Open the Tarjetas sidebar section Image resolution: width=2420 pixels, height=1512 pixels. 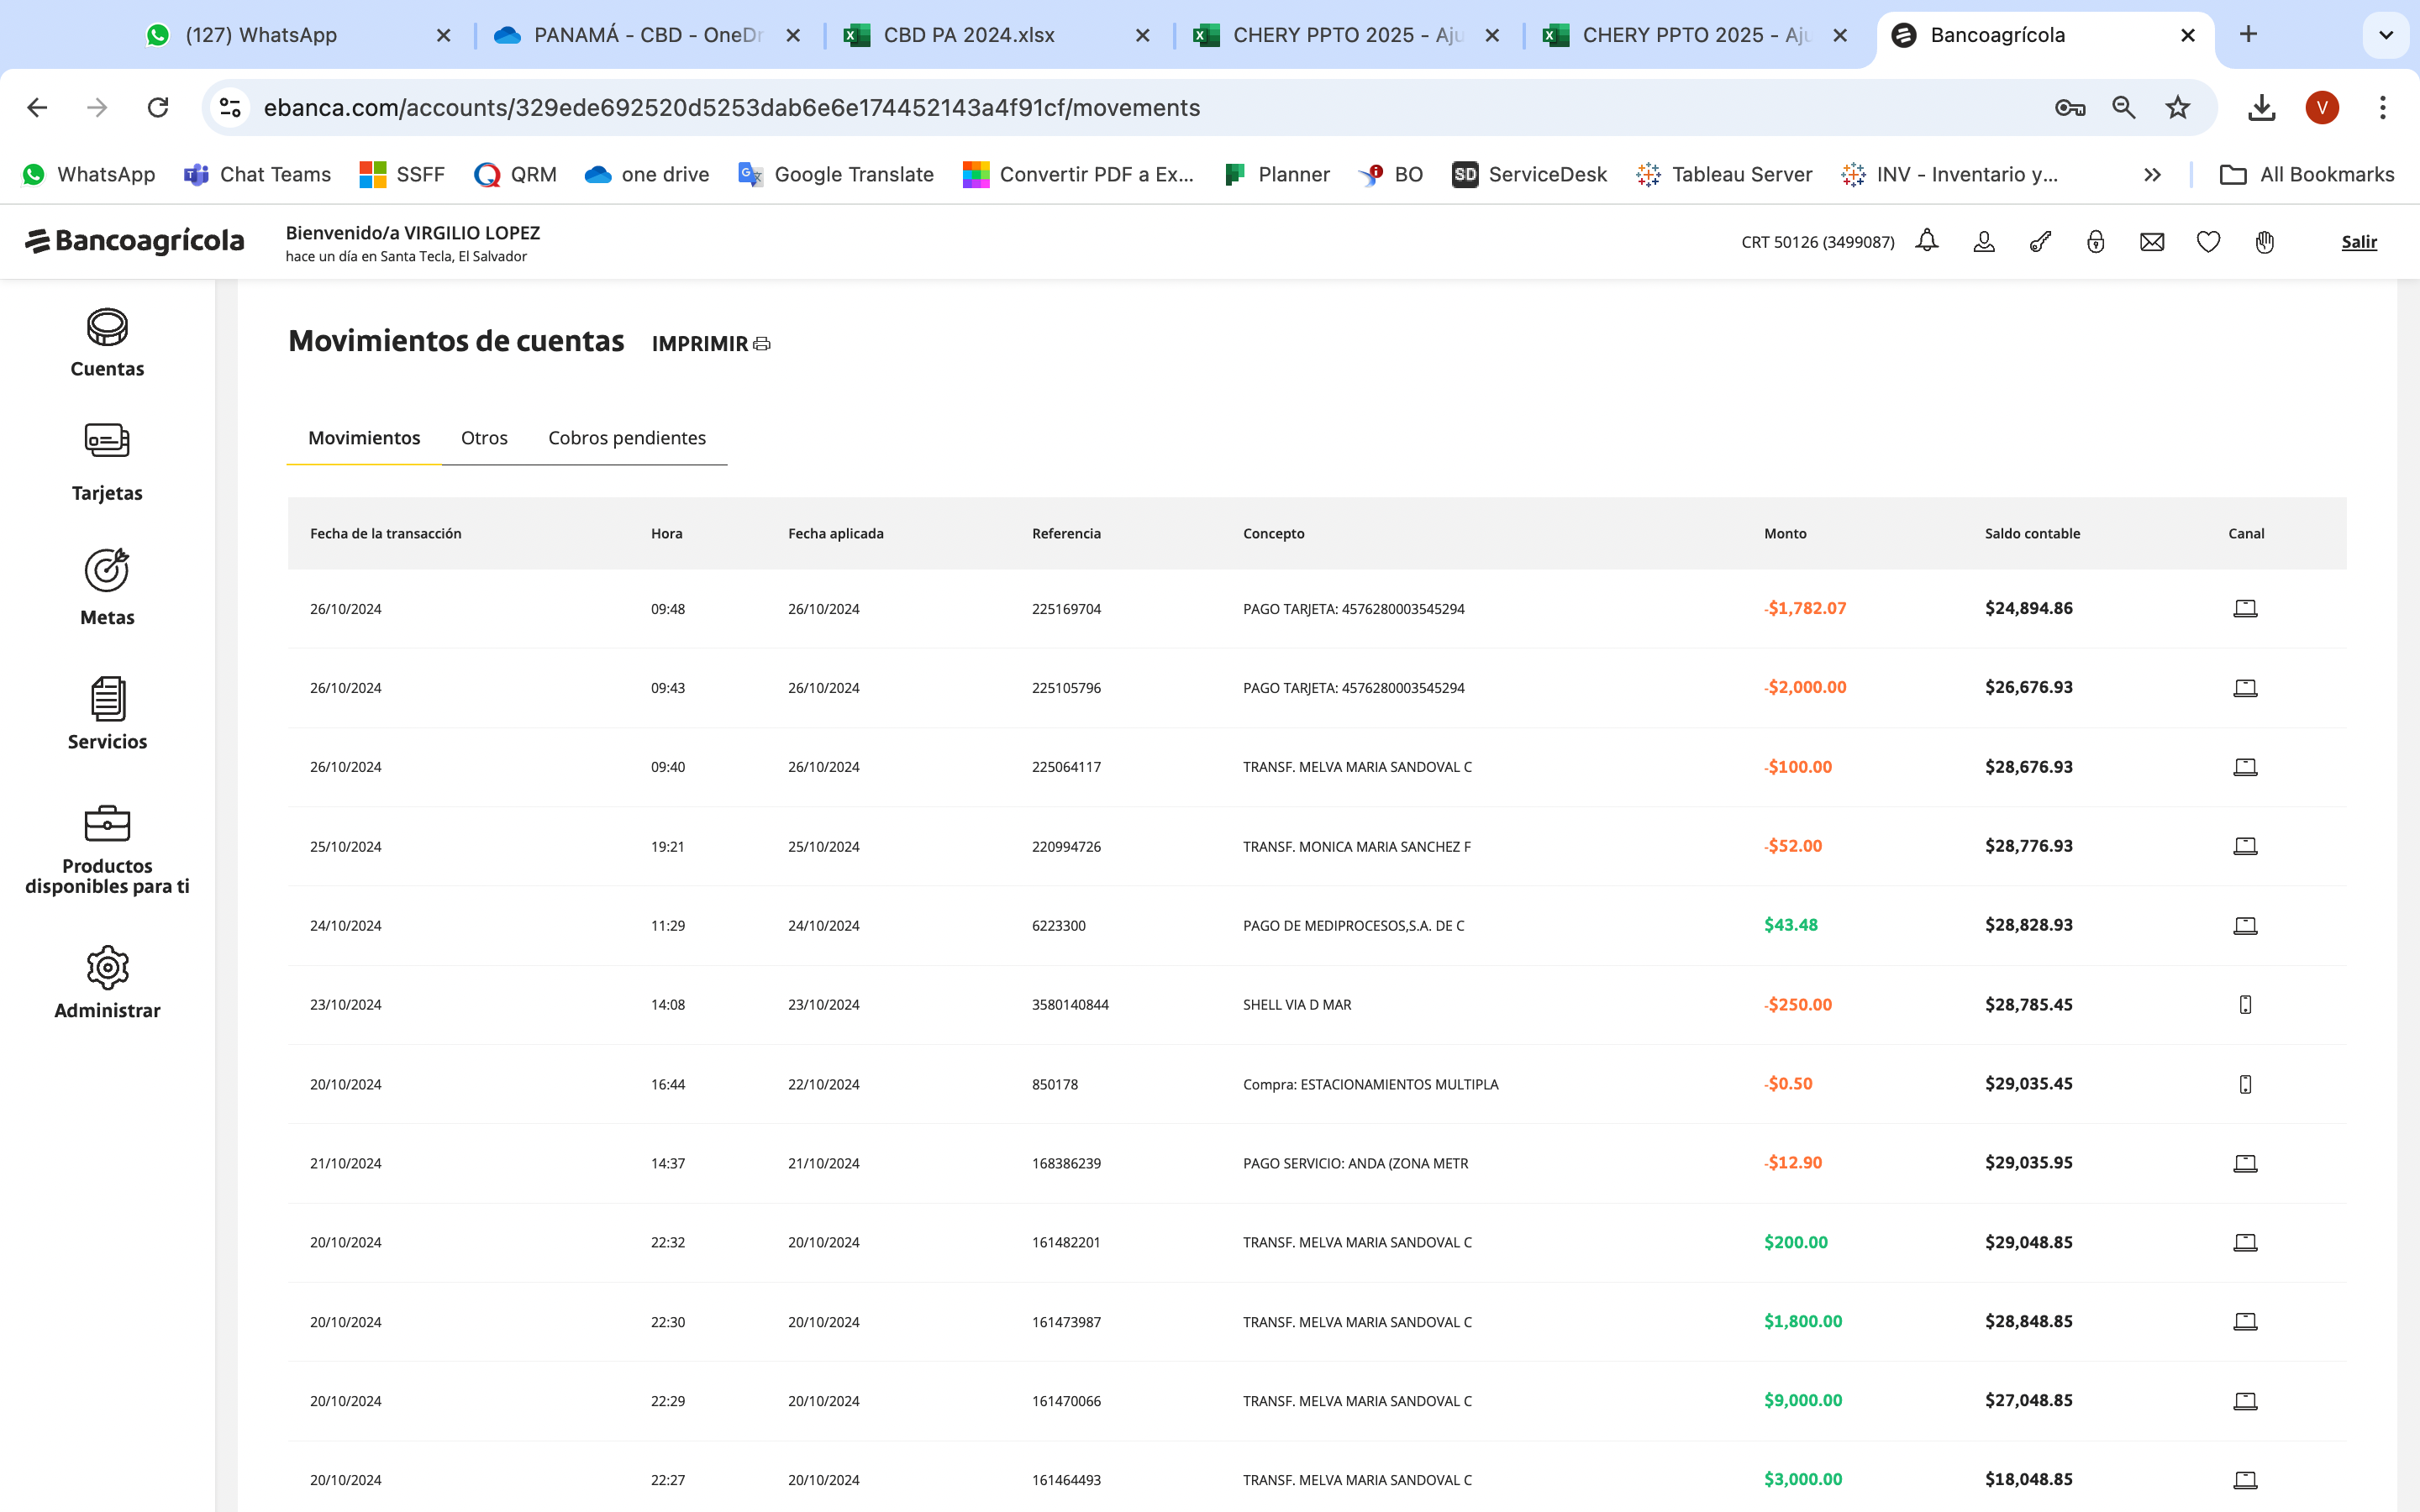(107, 462)
